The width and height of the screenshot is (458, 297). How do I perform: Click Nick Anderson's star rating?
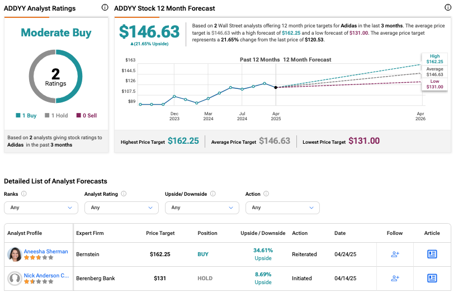point(39,281)
